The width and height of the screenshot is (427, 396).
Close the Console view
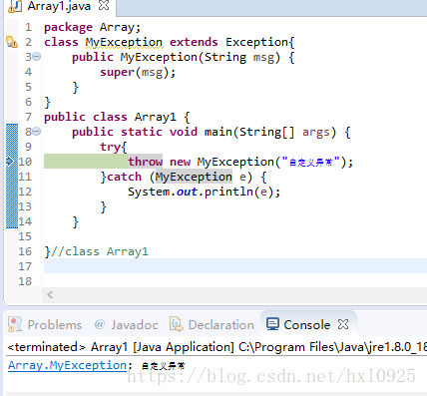pos(343,324)
